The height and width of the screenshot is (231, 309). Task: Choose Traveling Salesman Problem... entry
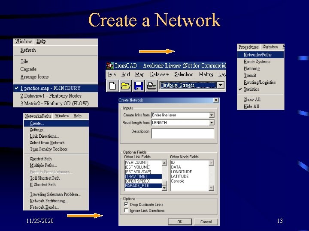(56, 194)
